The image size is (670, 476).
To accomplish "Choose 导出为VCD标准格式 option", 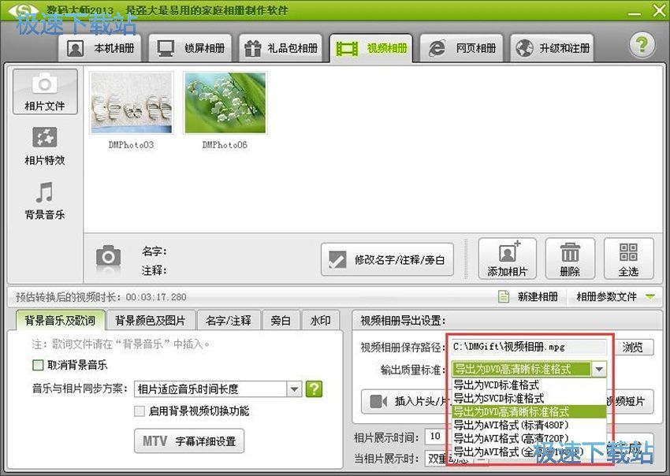I will pyautogui.click(x=529, y=385).
